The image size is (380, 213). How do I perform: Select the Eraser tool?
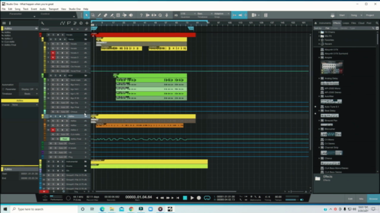(x=106, y=15)
